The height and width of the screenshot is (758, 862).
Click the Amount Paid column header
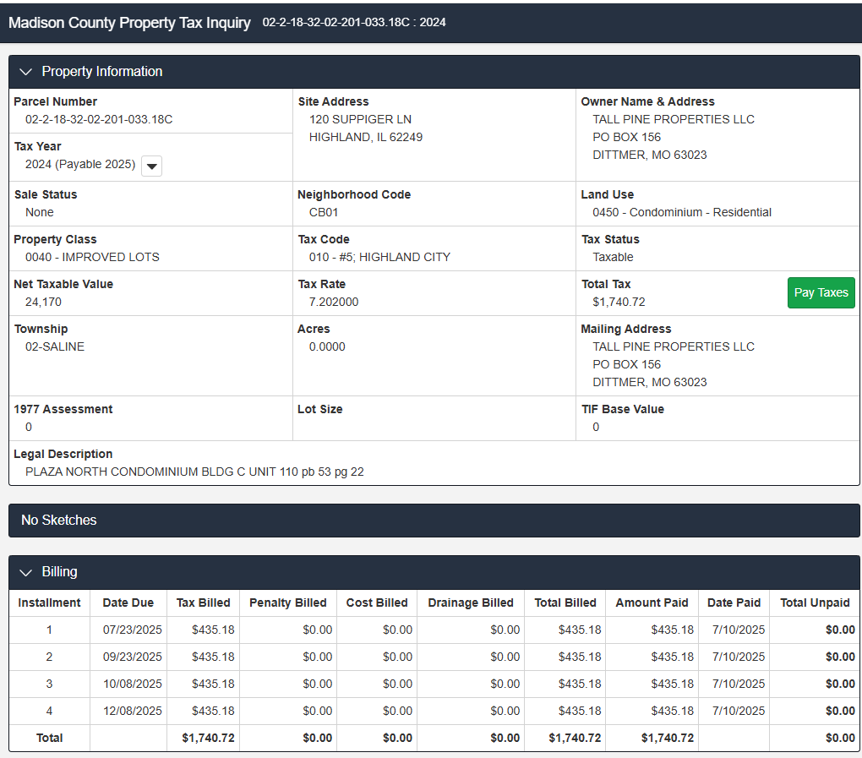(652, 603)
